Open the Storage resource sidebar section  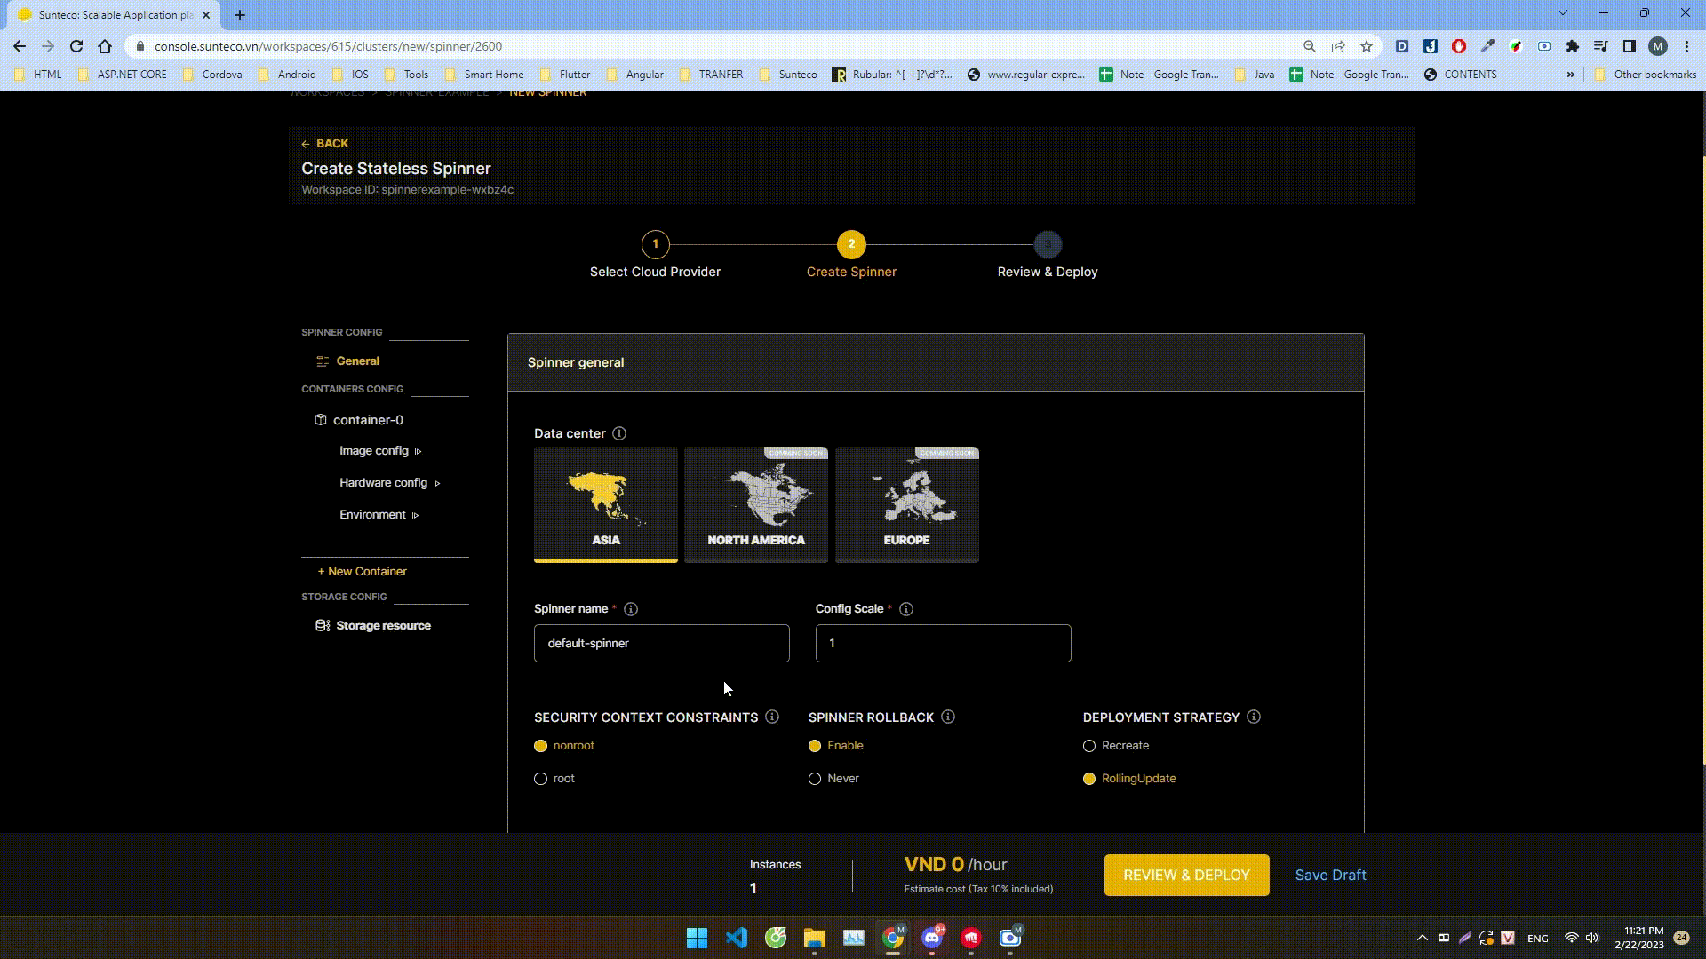click(x=383, y=625)
